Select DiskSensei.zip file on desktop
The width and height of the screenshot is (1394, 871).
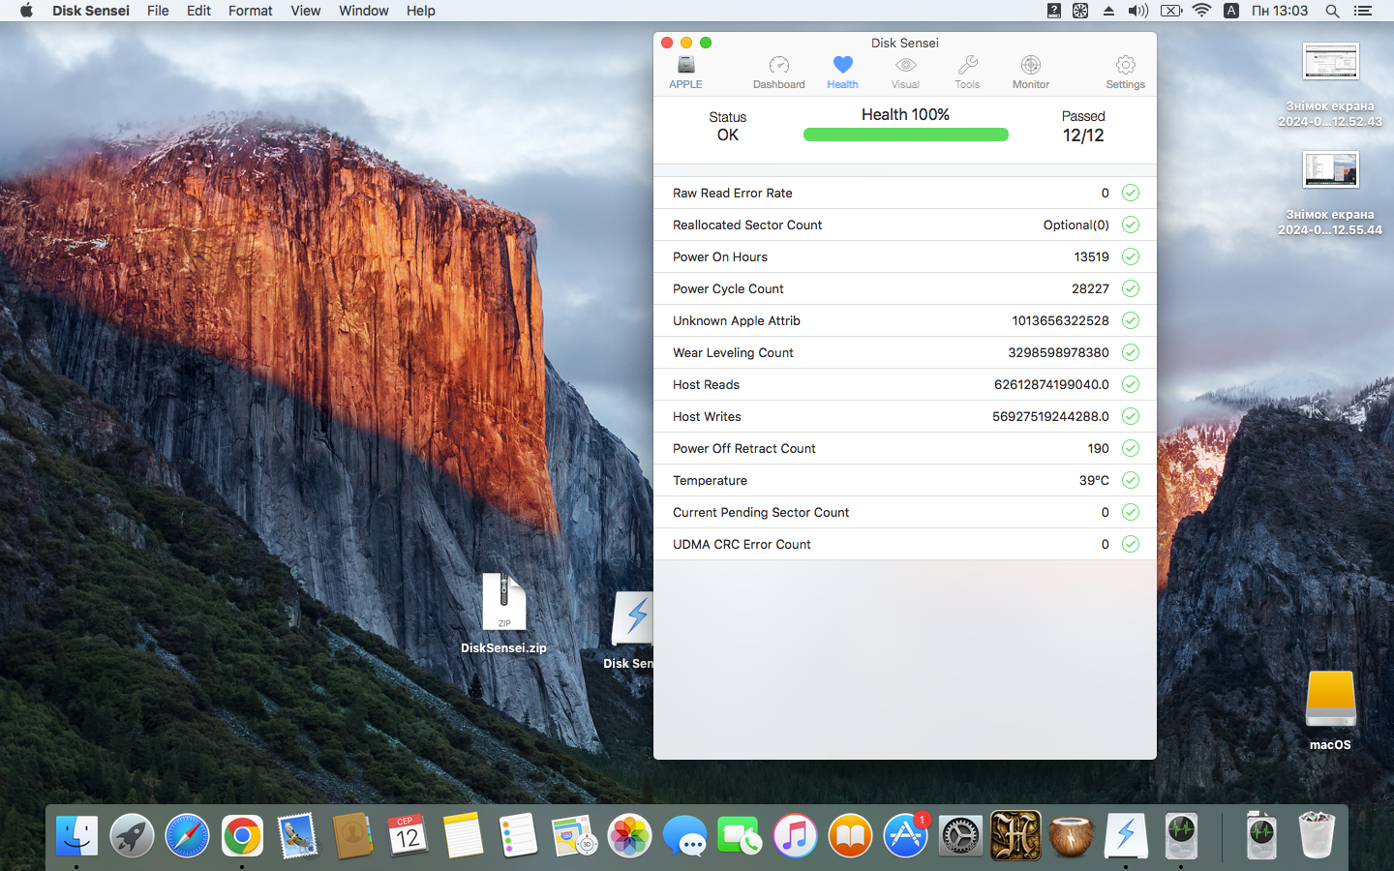(x=503, y=614)
